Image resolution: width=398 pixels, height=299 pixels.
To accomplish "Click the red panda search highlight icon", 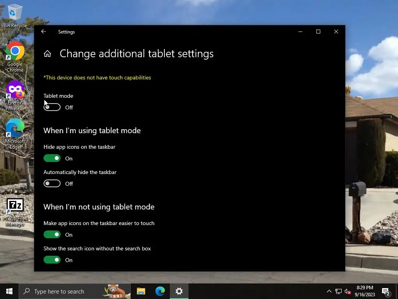I will click(x=116, y=291).
